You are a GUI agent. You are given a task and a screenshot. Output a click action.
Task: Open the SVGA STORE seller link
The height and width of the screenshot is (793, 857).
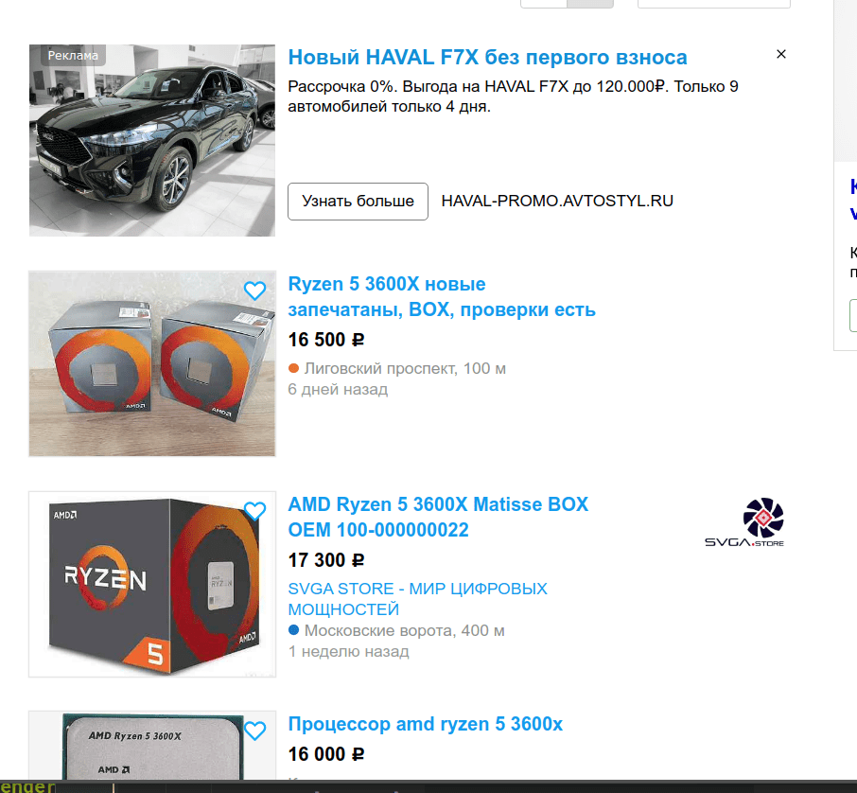click(x=417, y=599)
